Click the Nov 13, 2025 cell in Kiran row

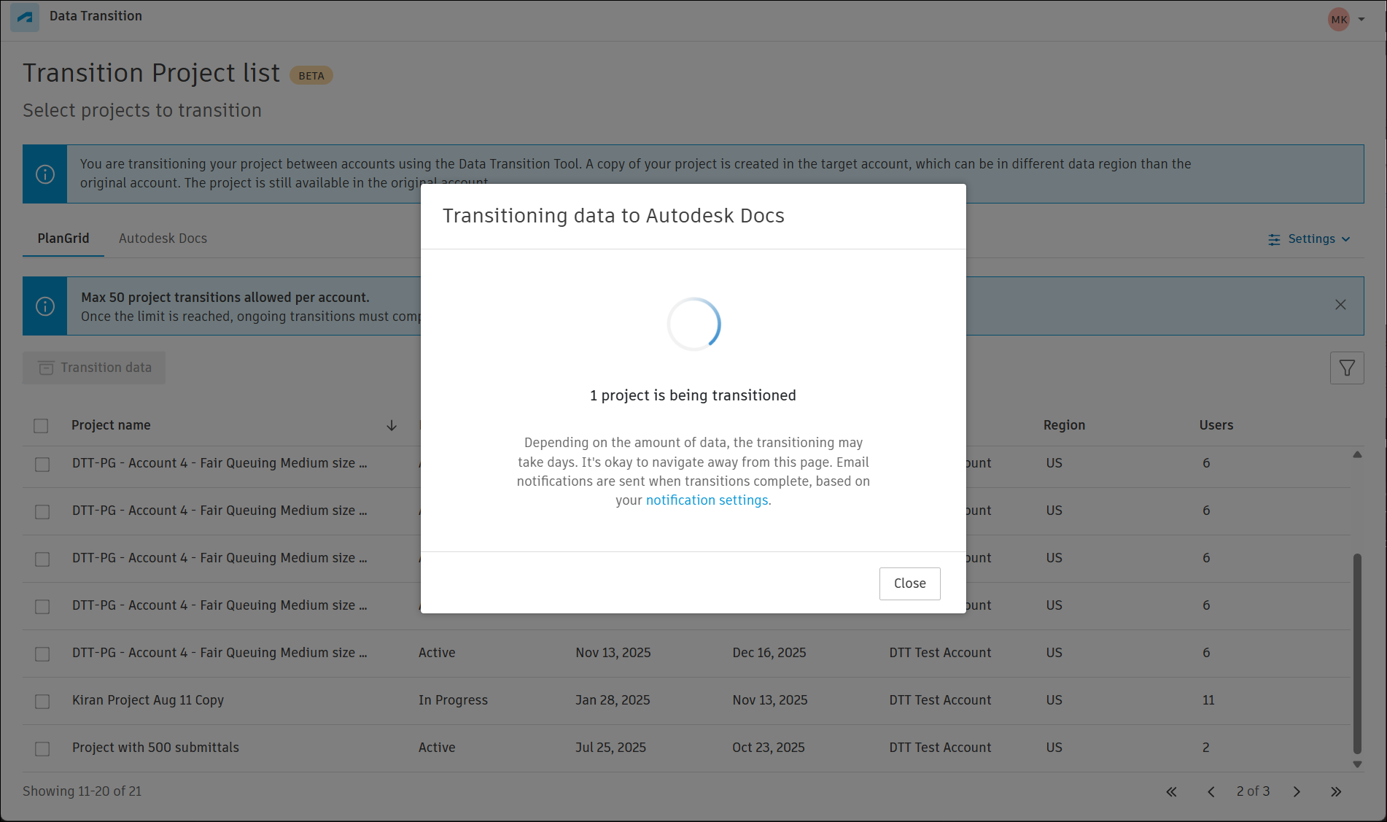(770, 700)
